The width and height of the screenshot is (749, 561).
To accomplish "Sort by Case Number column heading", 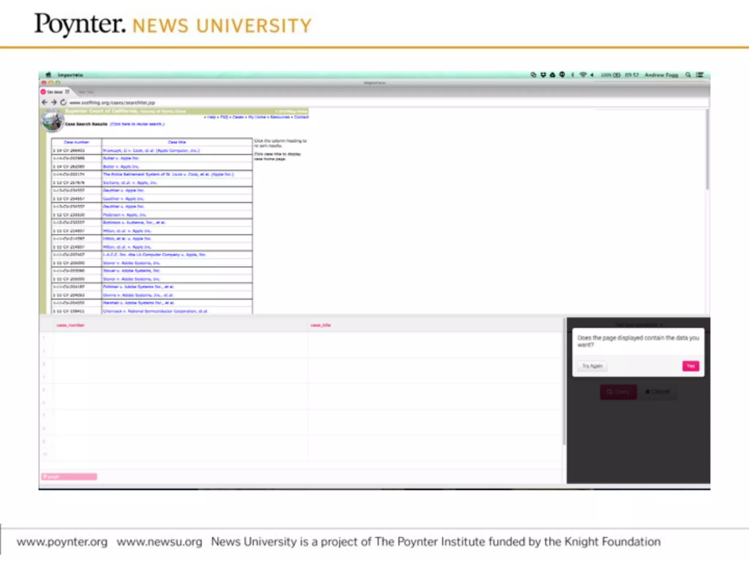I will coord(76,142).
